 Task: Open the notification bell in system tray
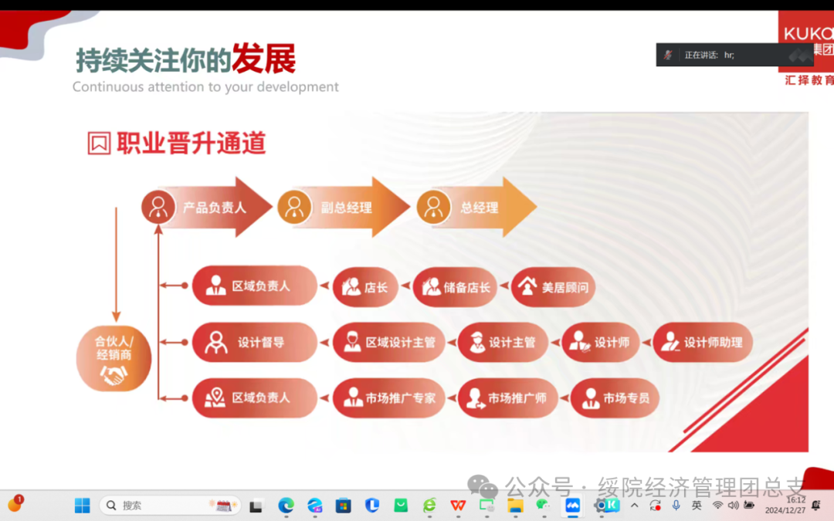(x=817, y=506)
